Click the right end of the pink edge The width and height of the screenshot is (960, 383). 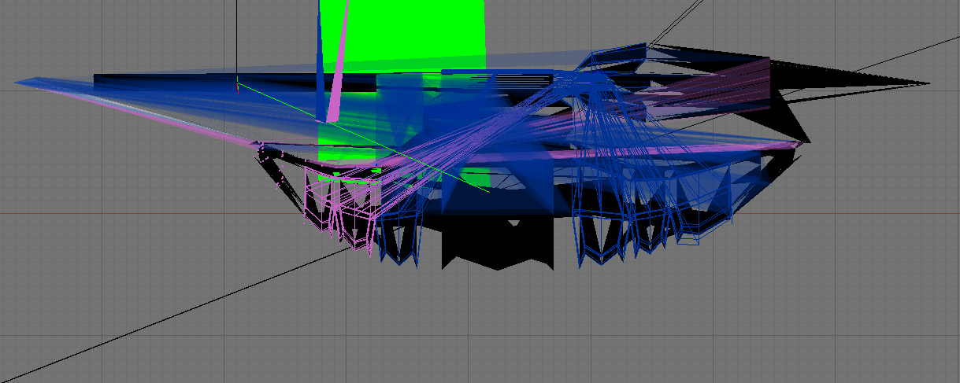799,143
